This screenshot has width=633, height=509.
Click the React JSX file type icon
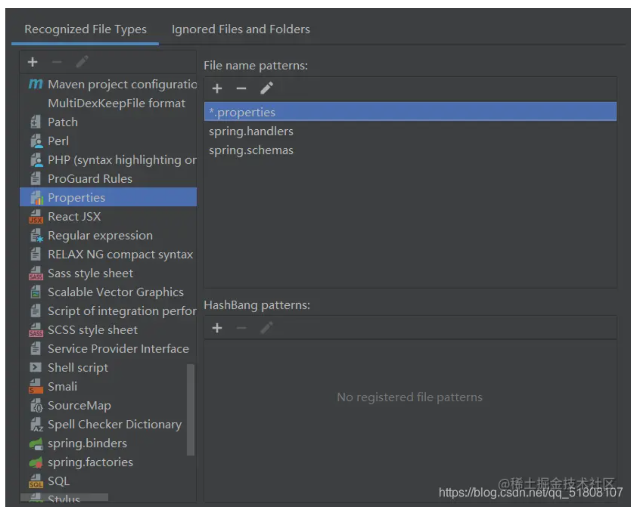pyautogui.click(x=36, y=216)
